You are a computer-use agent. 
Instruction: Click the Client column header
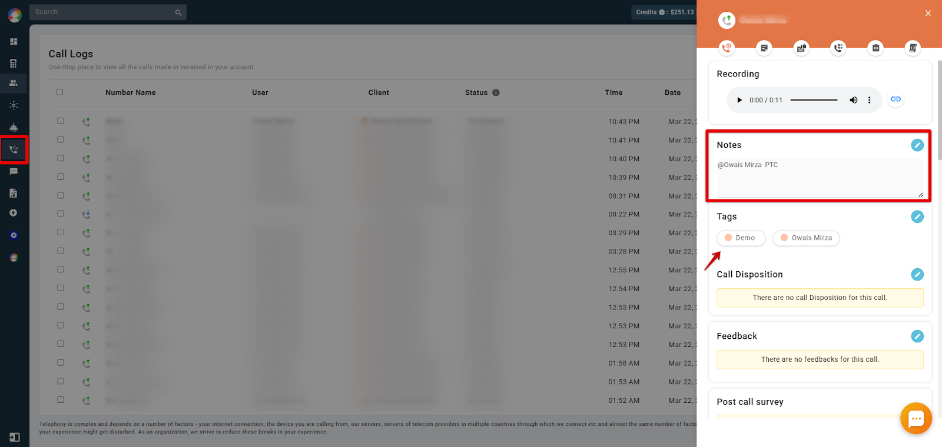click(x=379, y=93)
